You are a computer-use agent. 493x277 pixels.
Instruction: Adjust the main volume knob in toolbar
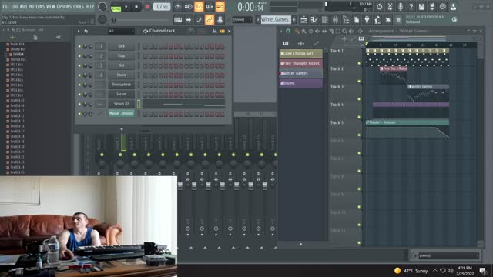coord(102,7)
